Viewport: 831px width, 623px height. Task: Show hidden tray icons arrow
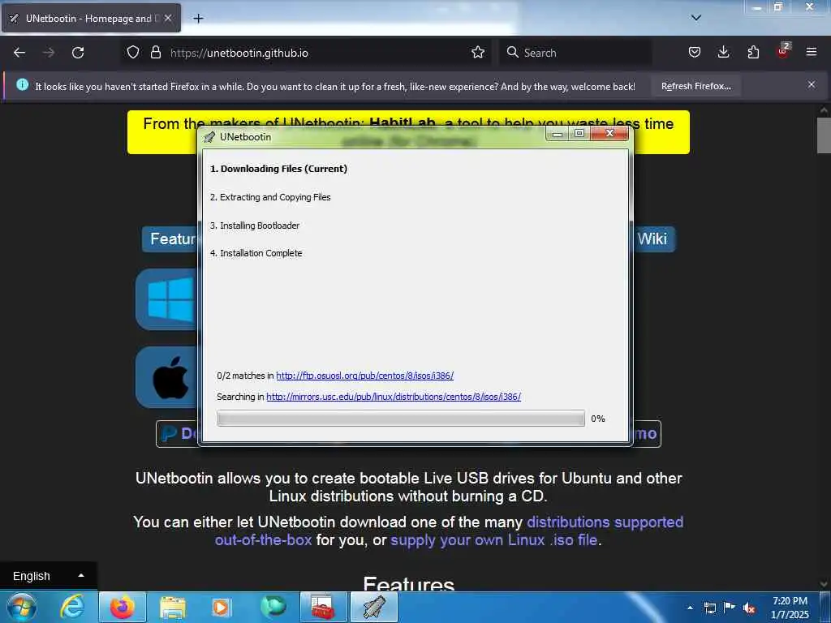point(690,608)
